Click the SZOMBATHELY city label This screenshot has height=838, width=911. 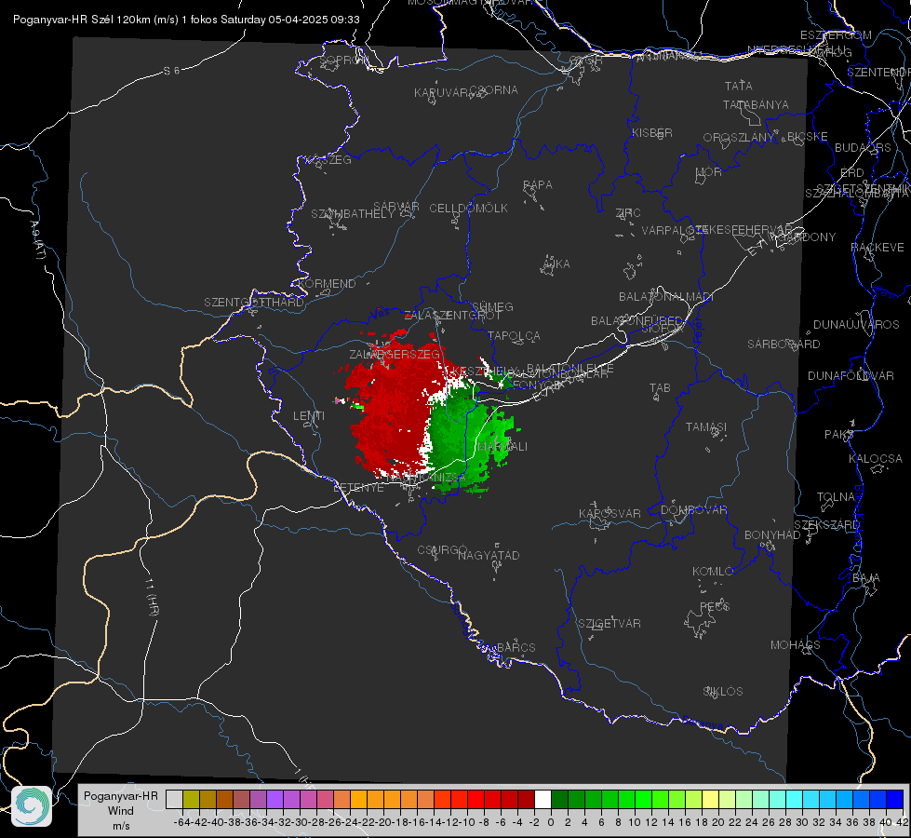pyautogui.click(x=353, y=214)
